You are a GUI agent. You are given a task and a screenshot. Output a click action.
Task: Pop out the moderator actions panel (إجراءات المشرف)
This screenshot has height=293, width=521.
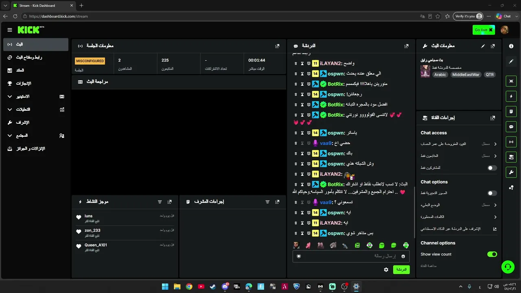277,202
